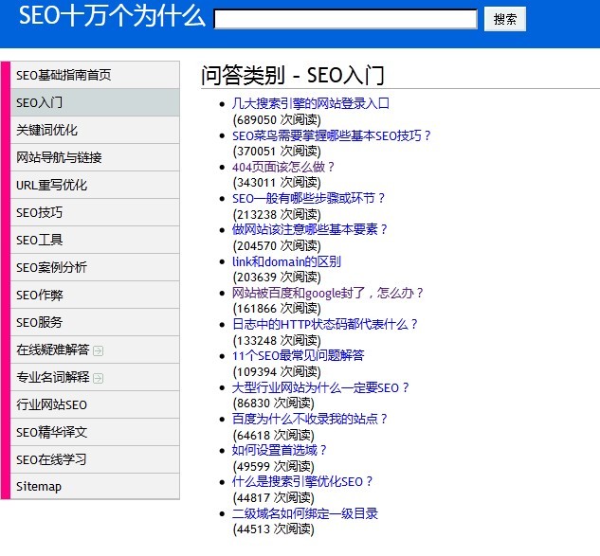Open article 二级域名如何绑定一级目录

[305, 513]
